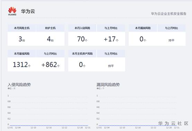
Task: Click the 漏洞风险趋势 chart trend line
Action: click(x=138, y=125)
